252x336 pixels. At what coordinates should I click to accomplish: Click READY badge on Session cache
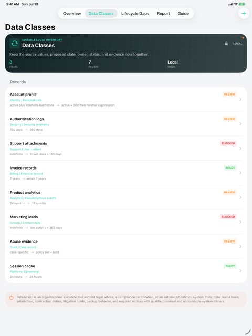pyautogui.click(x=230, y=266)
